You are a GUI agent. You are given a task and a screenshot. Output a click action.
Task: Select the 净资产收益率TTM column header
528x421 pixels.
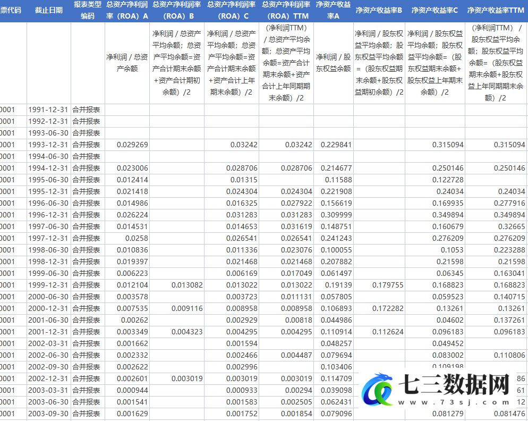point(496,11)
